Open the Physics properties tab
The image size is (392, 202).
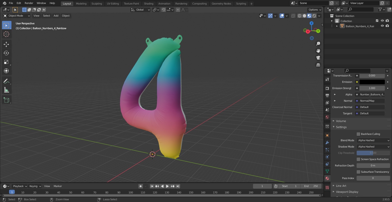327,157
